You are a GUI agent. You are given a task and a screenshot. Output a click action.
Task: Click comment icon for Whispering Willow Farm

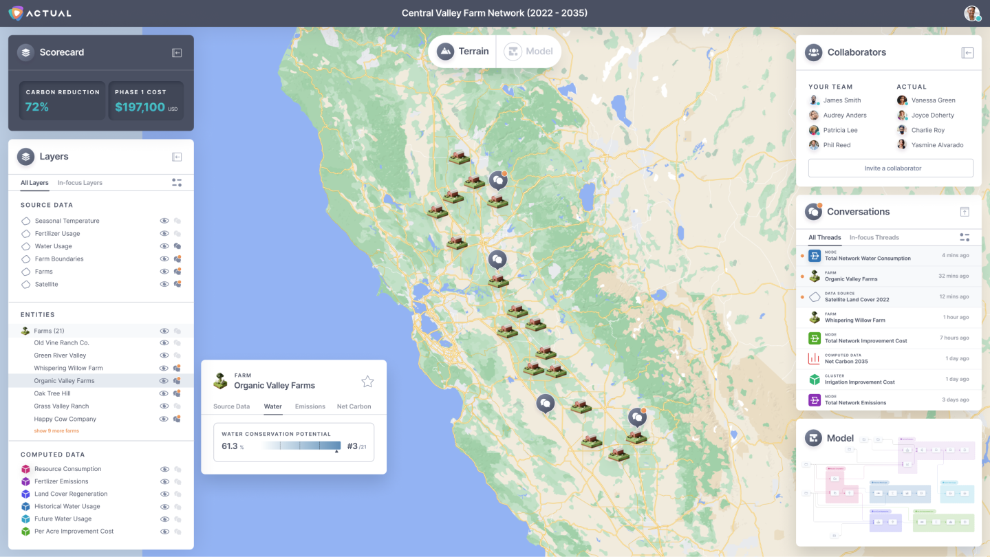coord(177,368)
